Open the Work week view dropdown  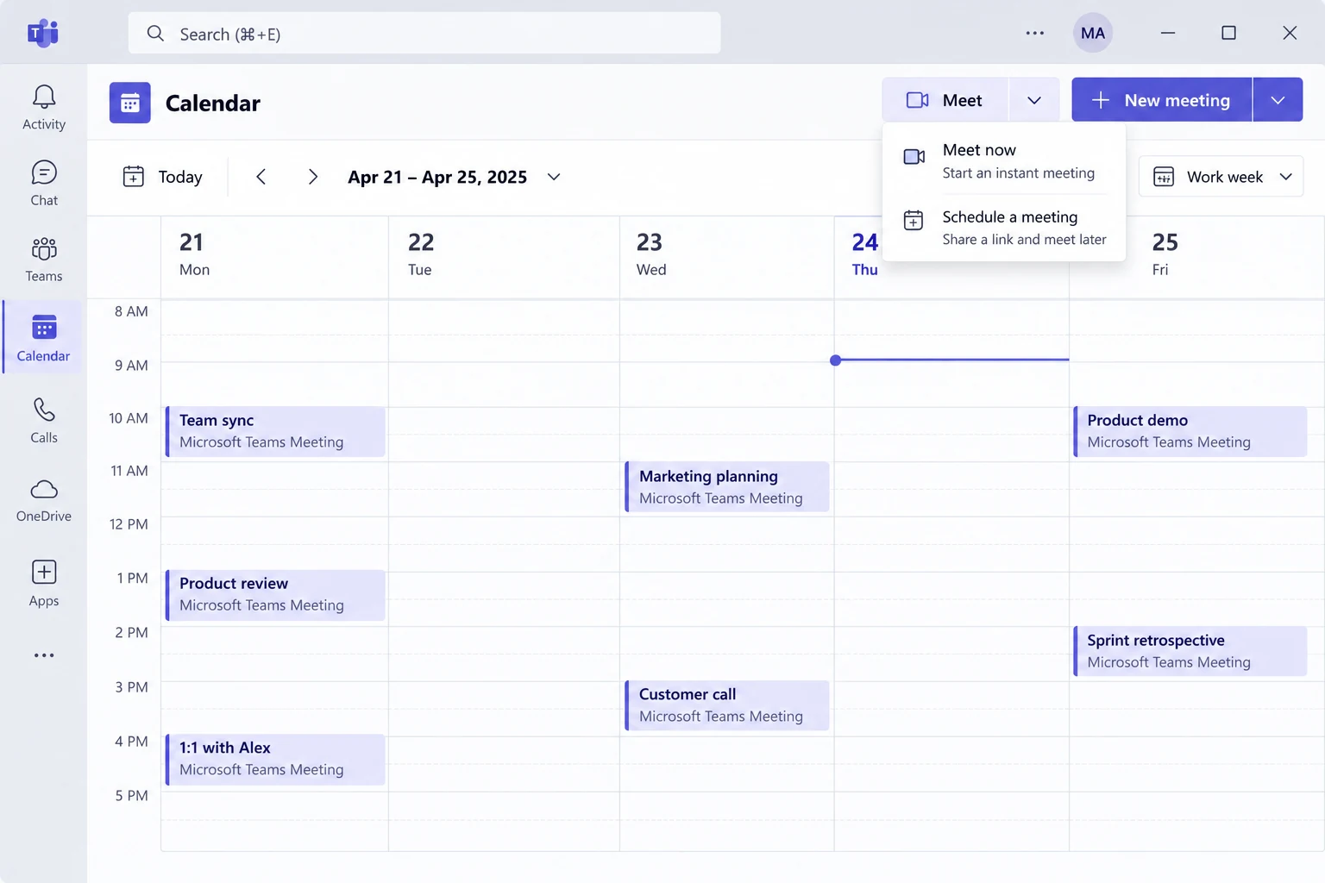pos(1221,177)
